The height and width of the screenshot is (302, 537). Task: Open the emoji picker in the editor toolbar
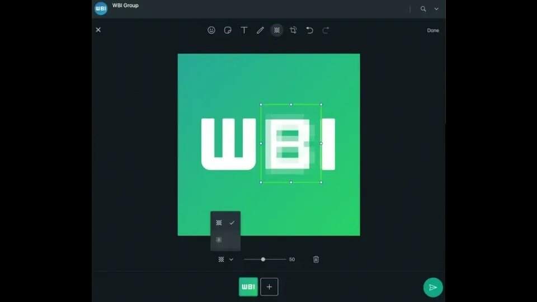point(211,30)
